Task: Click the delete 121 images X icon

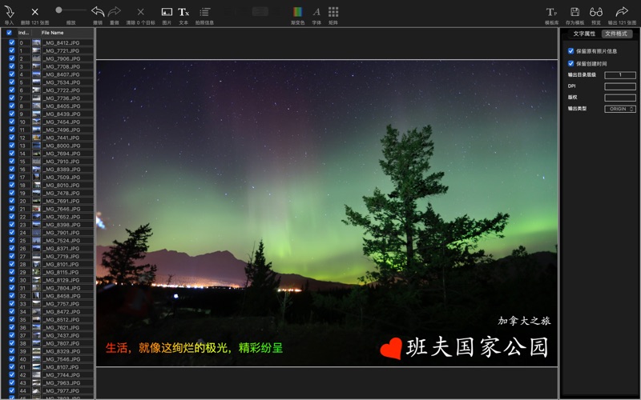Action: 34,12
